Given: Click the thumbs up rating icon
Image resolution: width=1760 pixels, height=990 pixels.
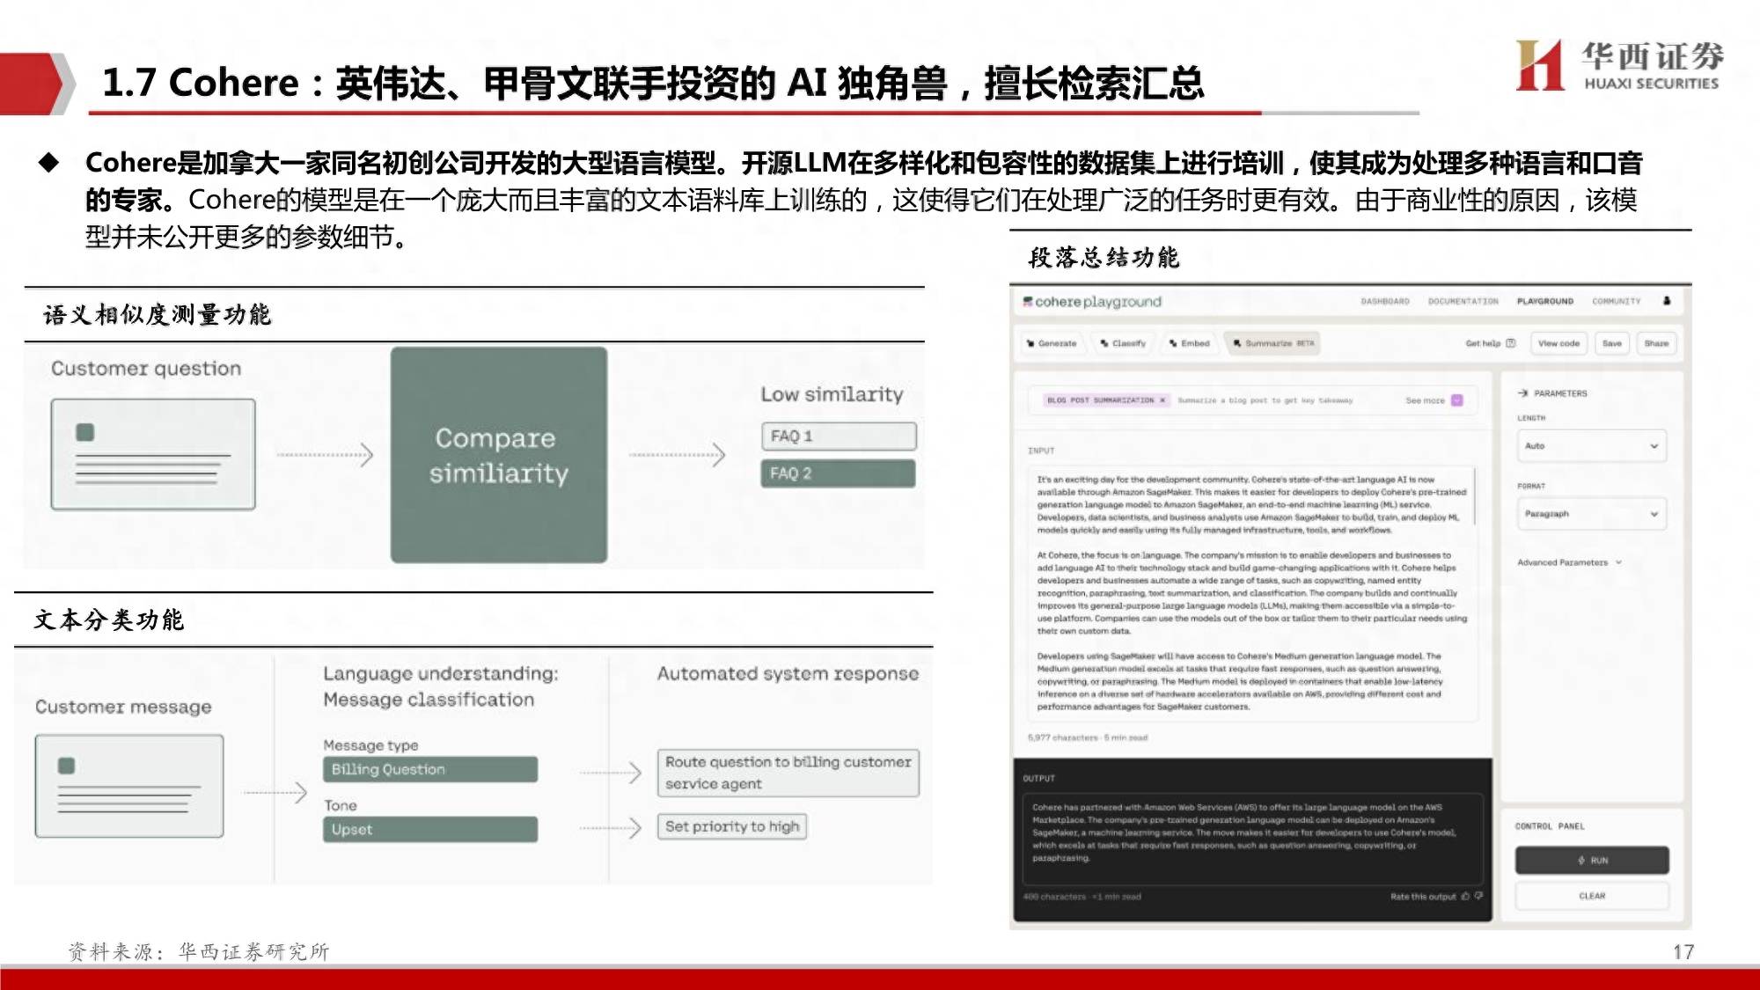Looking at the screenshot, I should click(x=1465, y=897).
